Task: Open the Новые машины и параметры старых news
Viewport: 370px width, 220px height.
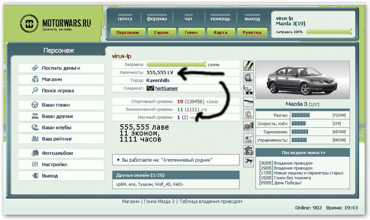Action: click(301, 173)
